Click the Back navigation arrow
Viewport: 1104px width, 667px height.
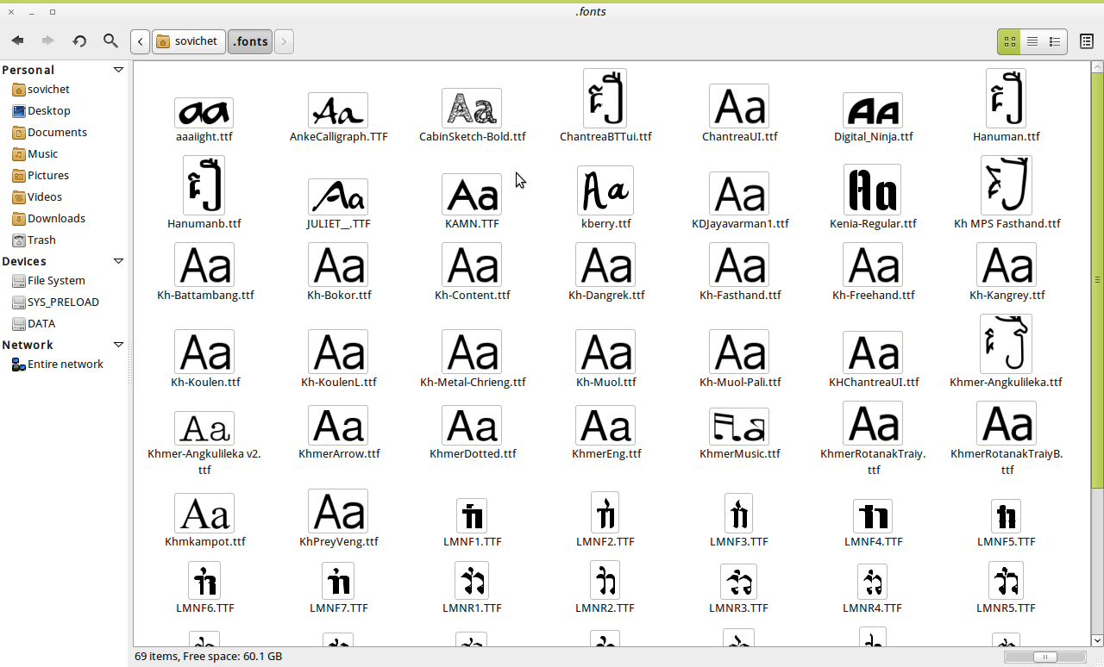point(17,41)
